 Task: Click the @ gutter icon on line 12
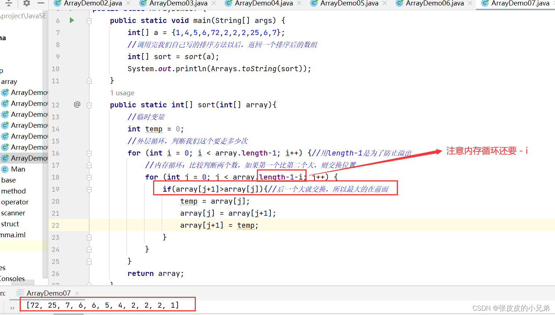point(77,104)
